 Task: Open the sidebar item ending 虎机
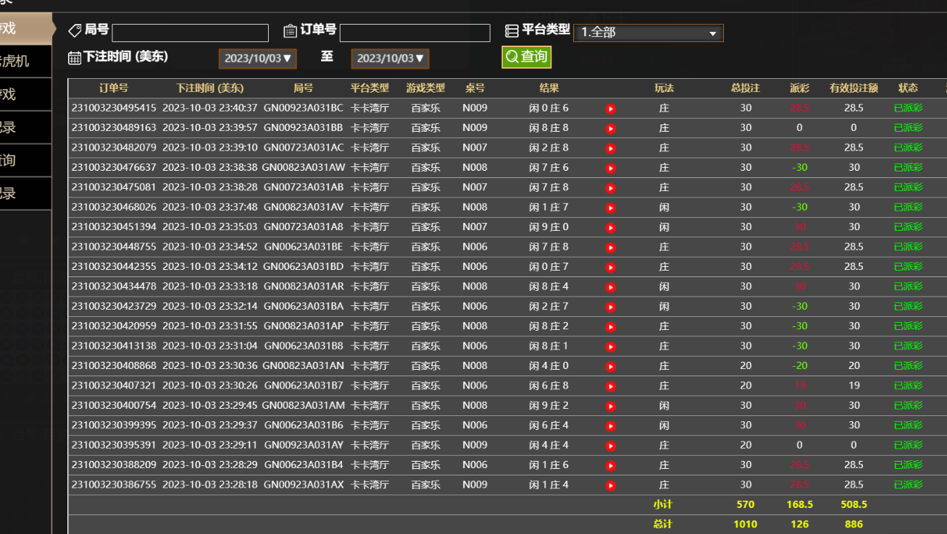click(x=25, y=62)
